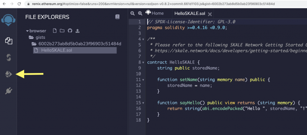Zoom out the editor font
This screenshot has height=135, width=307.
(x=133, y=13)
